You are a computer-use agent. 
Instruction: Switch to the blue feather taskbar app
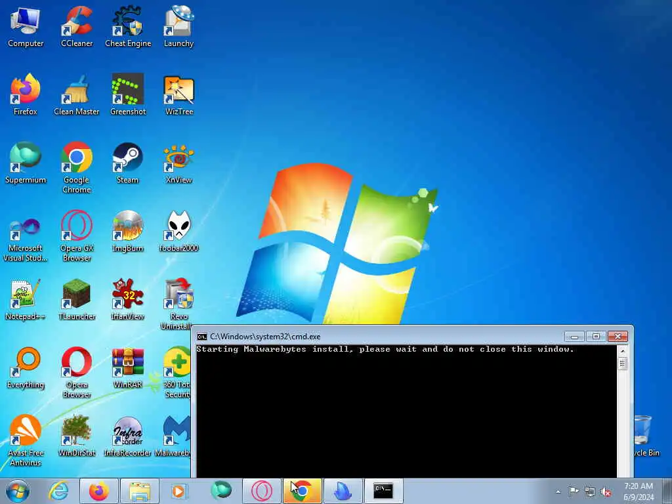point(343,491)
